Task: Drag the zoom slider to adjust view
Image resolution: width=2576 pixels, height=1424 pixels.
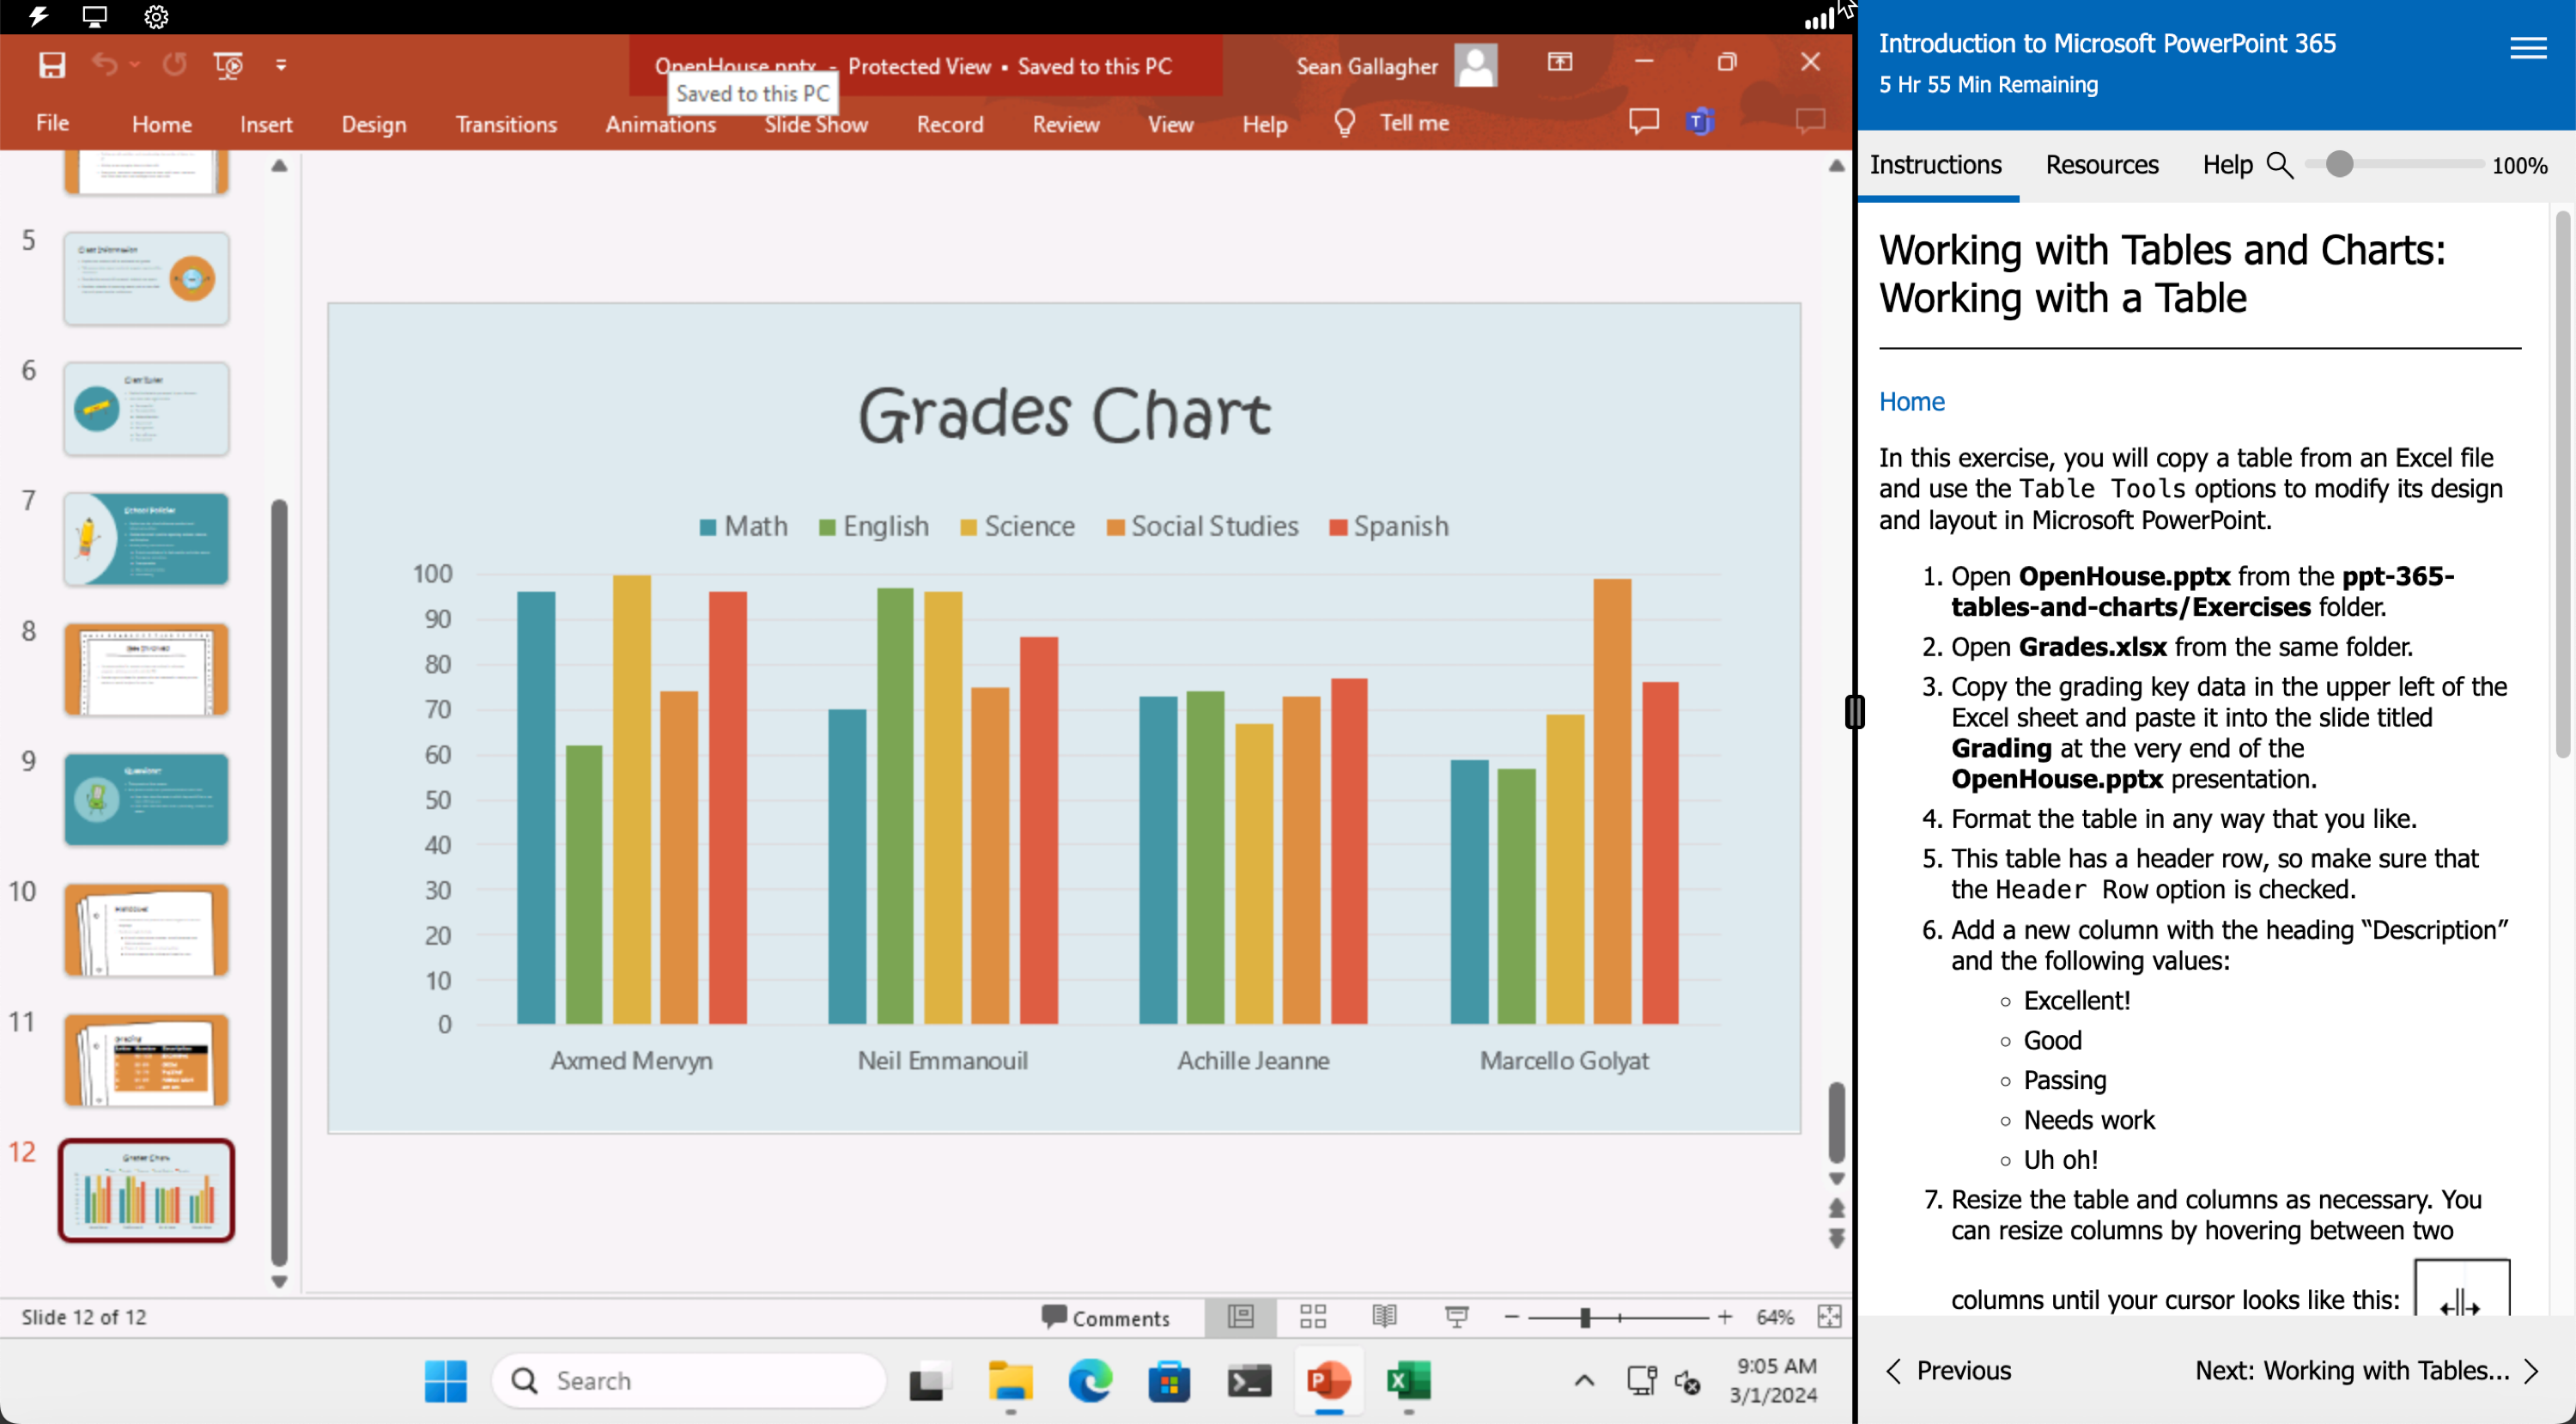Action: point(1584,1315)
